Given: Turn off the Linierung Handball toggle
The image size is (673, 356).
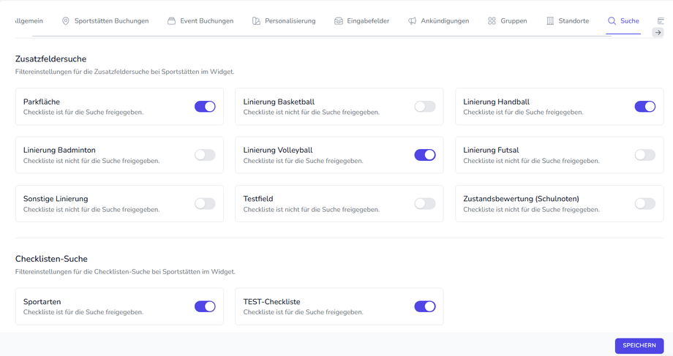Looking at the screenshot, I should point(644,107).
